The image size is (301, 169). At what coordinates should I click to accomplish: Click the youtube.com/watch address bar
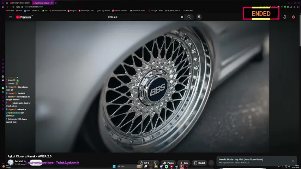[x=34, y=7]
